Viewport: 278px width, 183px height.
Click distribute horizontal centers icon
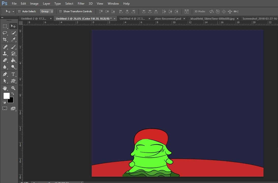170,11
